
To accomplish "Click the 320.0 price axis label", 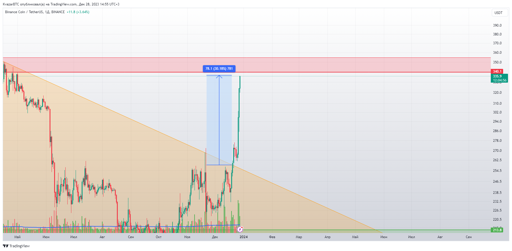I will [497, 93].
